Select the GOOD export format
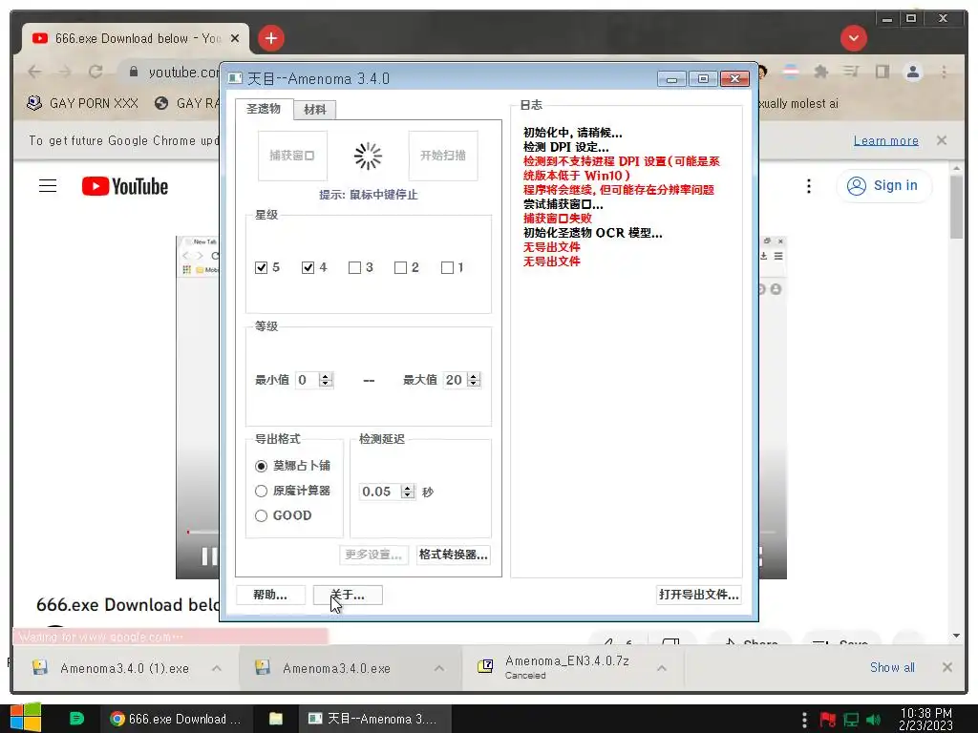The width and height of the screenshot is (978, 733). (x=284, y=515)
